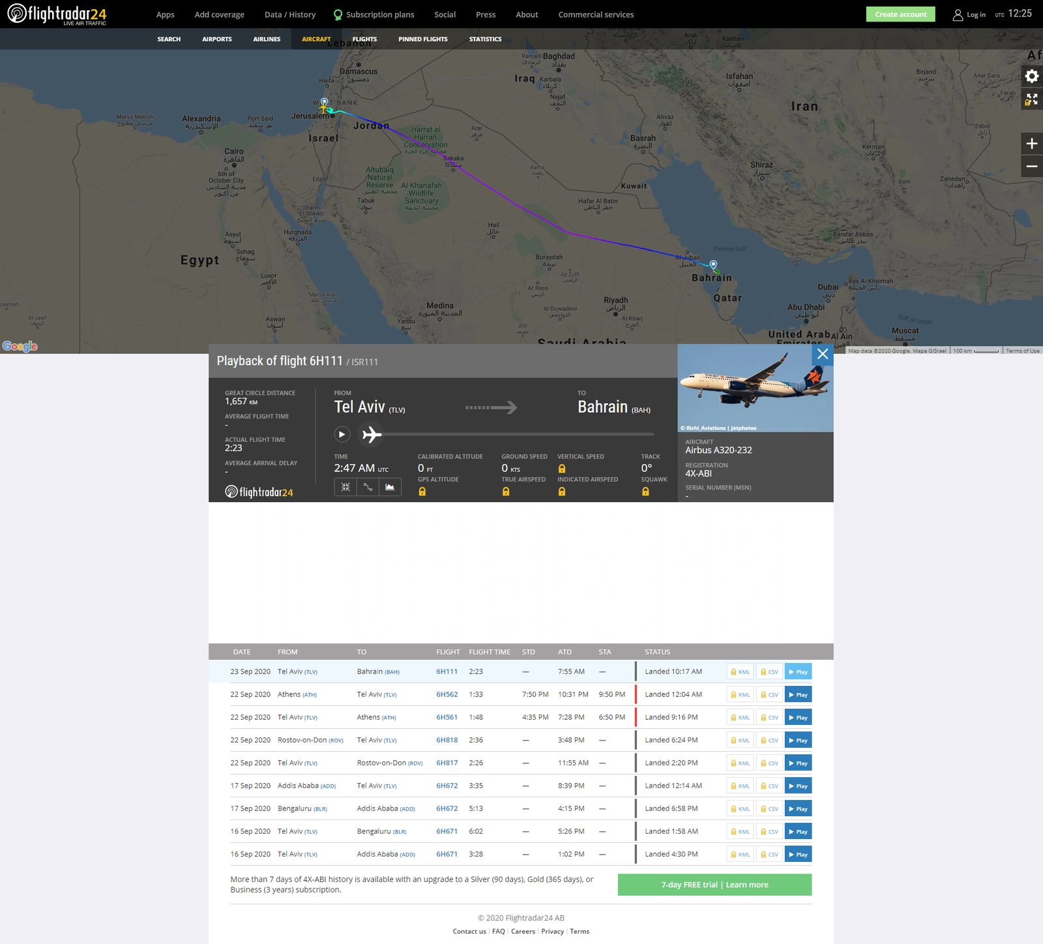Open map settings gear icon
The width and height of the screenshot is (1043, 944).
1031,76
